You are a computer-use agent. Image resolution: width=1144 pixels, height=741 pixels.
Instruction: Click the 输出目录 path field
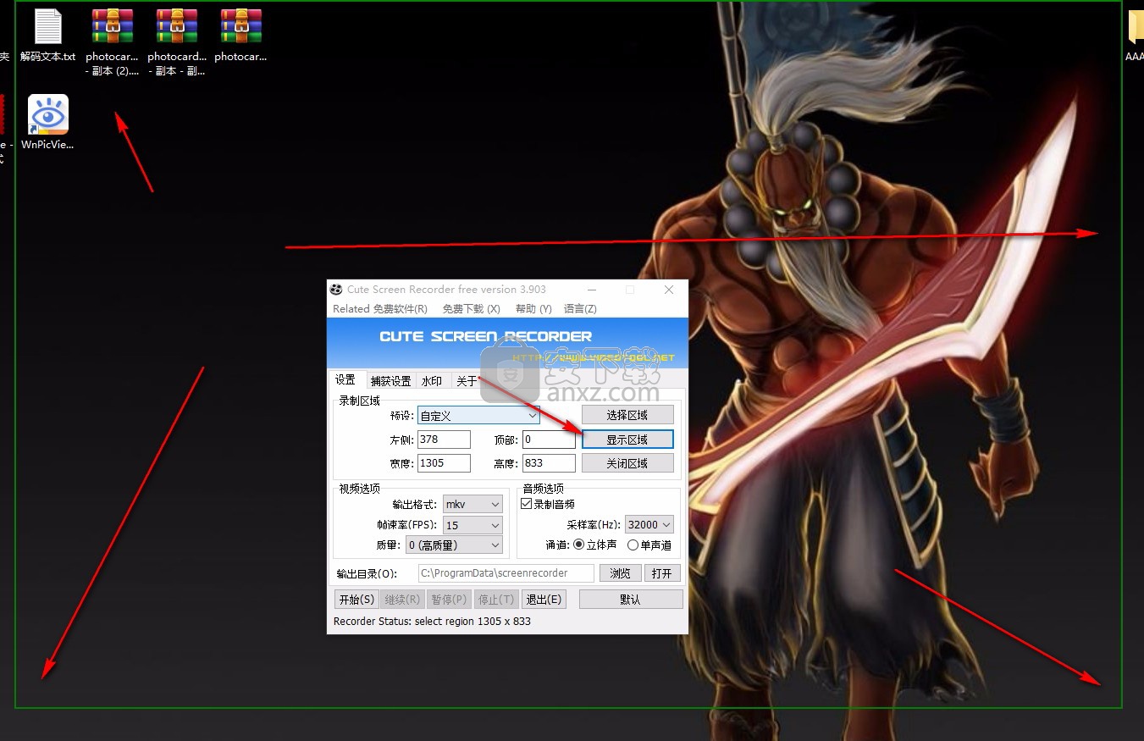[506, 573]
